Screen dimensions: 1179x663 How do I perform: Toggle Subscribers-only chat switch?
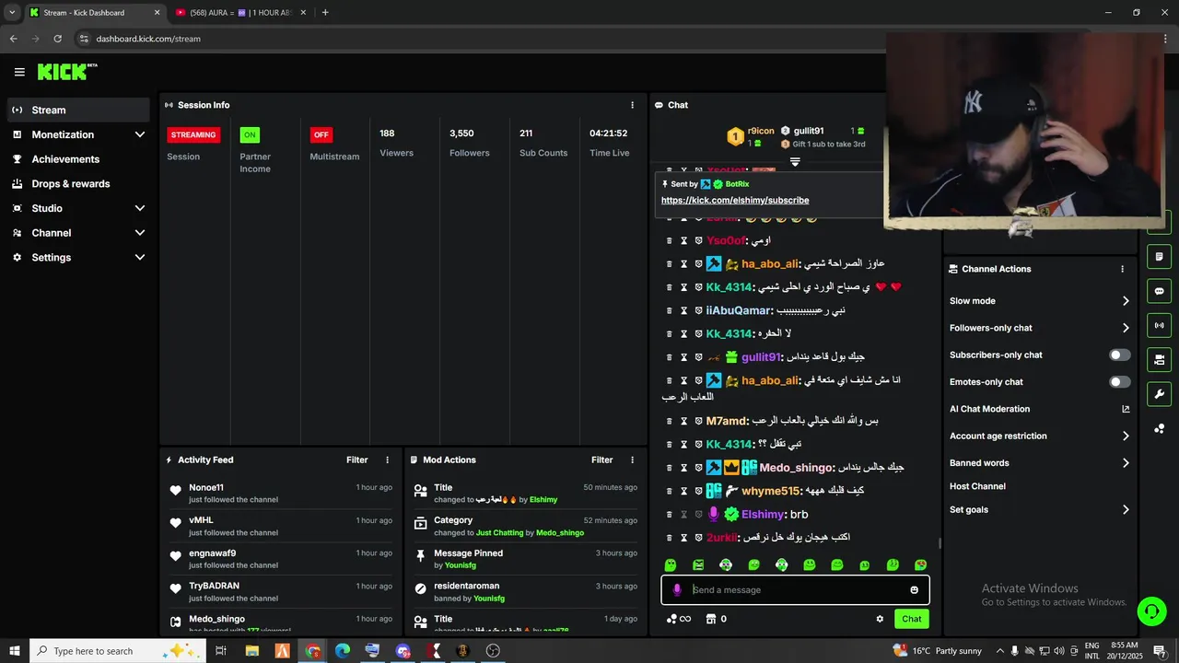click(x=1119, y=355)
